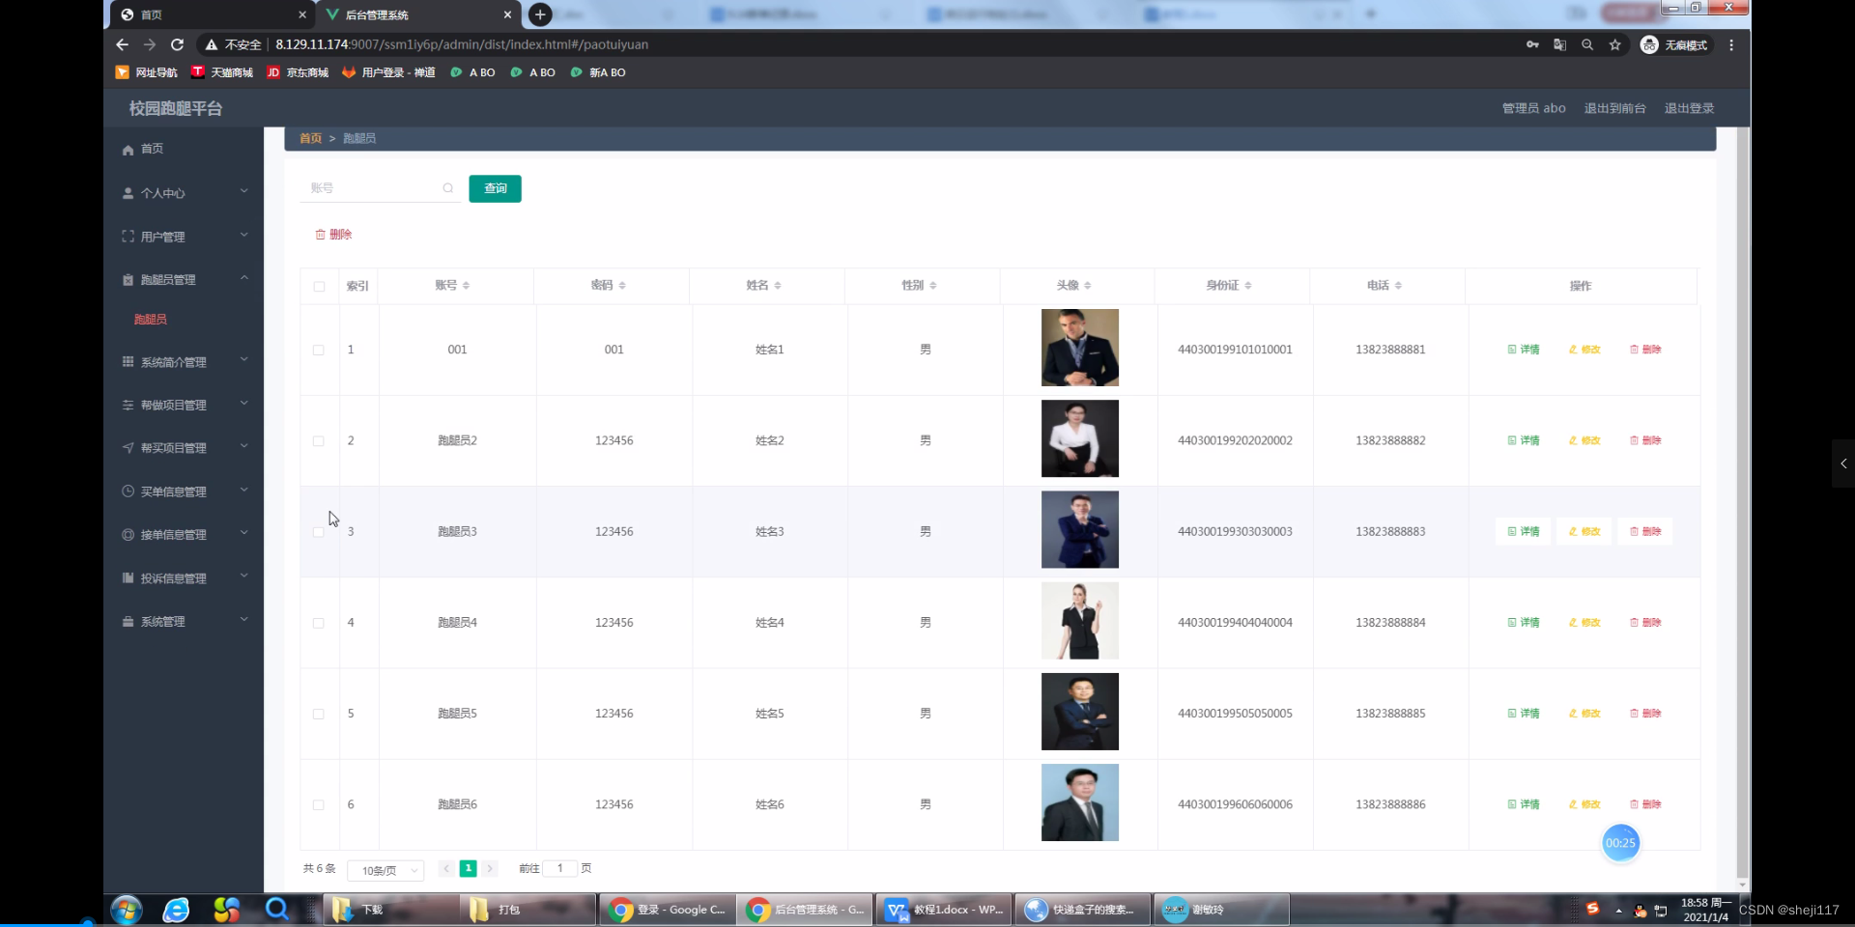Expand the 用户管理 menu chevron
The image size is (1855, 927).
tap(244, 235)
